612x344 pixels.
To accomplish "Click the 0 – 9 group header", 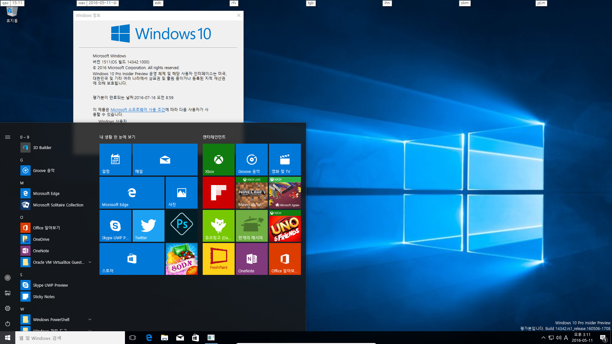I will pos(25,137).
